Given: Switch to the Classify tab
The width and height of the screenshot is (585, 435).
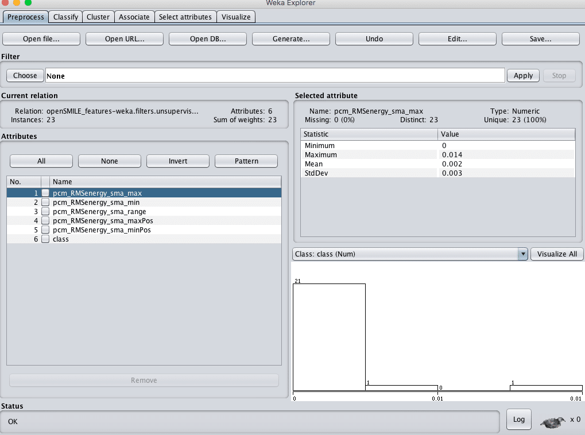Looking at the screenshot, I should click(x=65, y=17).
